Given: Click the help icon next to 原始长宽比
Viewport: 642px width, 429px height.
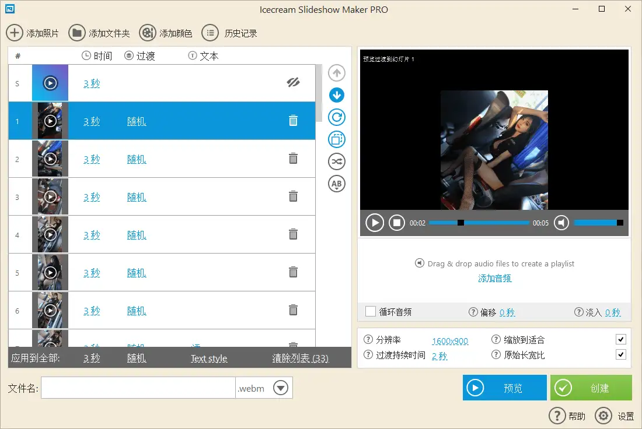Looking at the screenshot, I should 496,354.
